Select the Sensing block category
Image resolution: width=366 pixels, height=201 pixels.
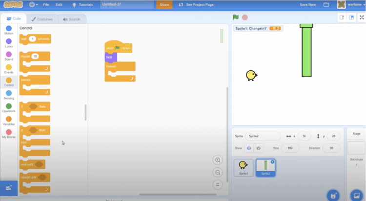point(9,95)
